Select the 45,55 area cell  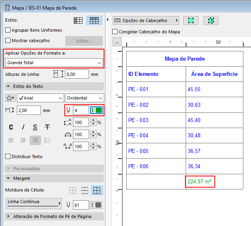click(x=215, y=89)
